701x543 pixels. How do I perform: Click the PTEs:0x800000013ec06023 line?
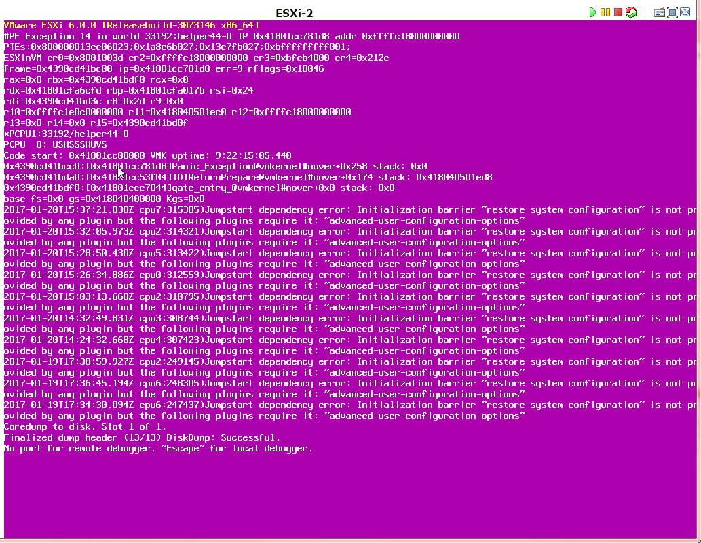point(178,47)
